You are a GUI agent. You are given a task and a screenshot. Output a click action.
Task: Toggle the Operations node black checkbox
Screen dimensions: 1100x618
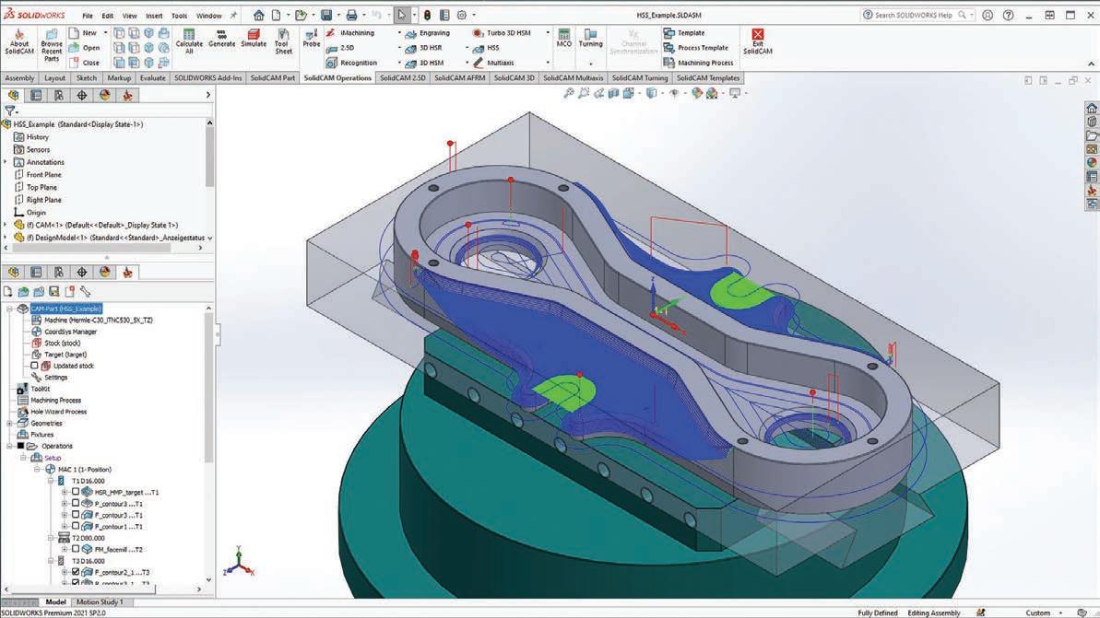pyautogui.click(x=20, y=446)
